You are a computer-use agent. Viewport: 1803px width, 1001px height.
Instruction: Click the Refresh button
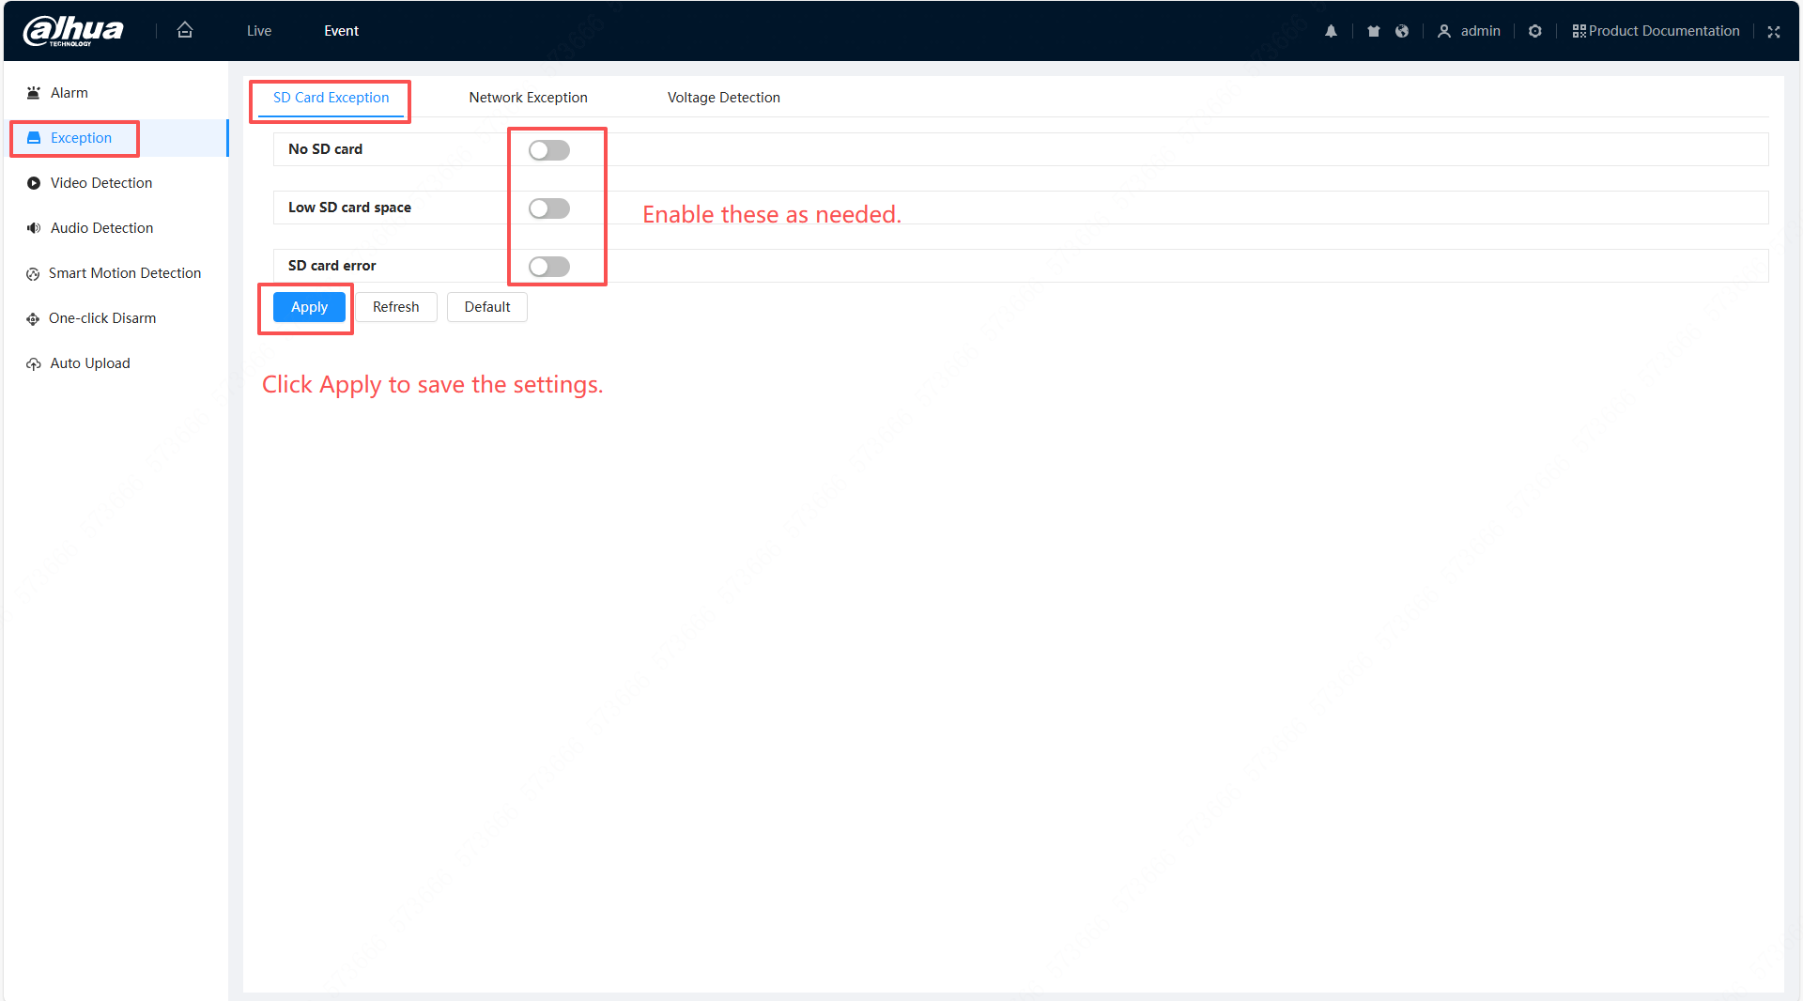coord(395,307)
